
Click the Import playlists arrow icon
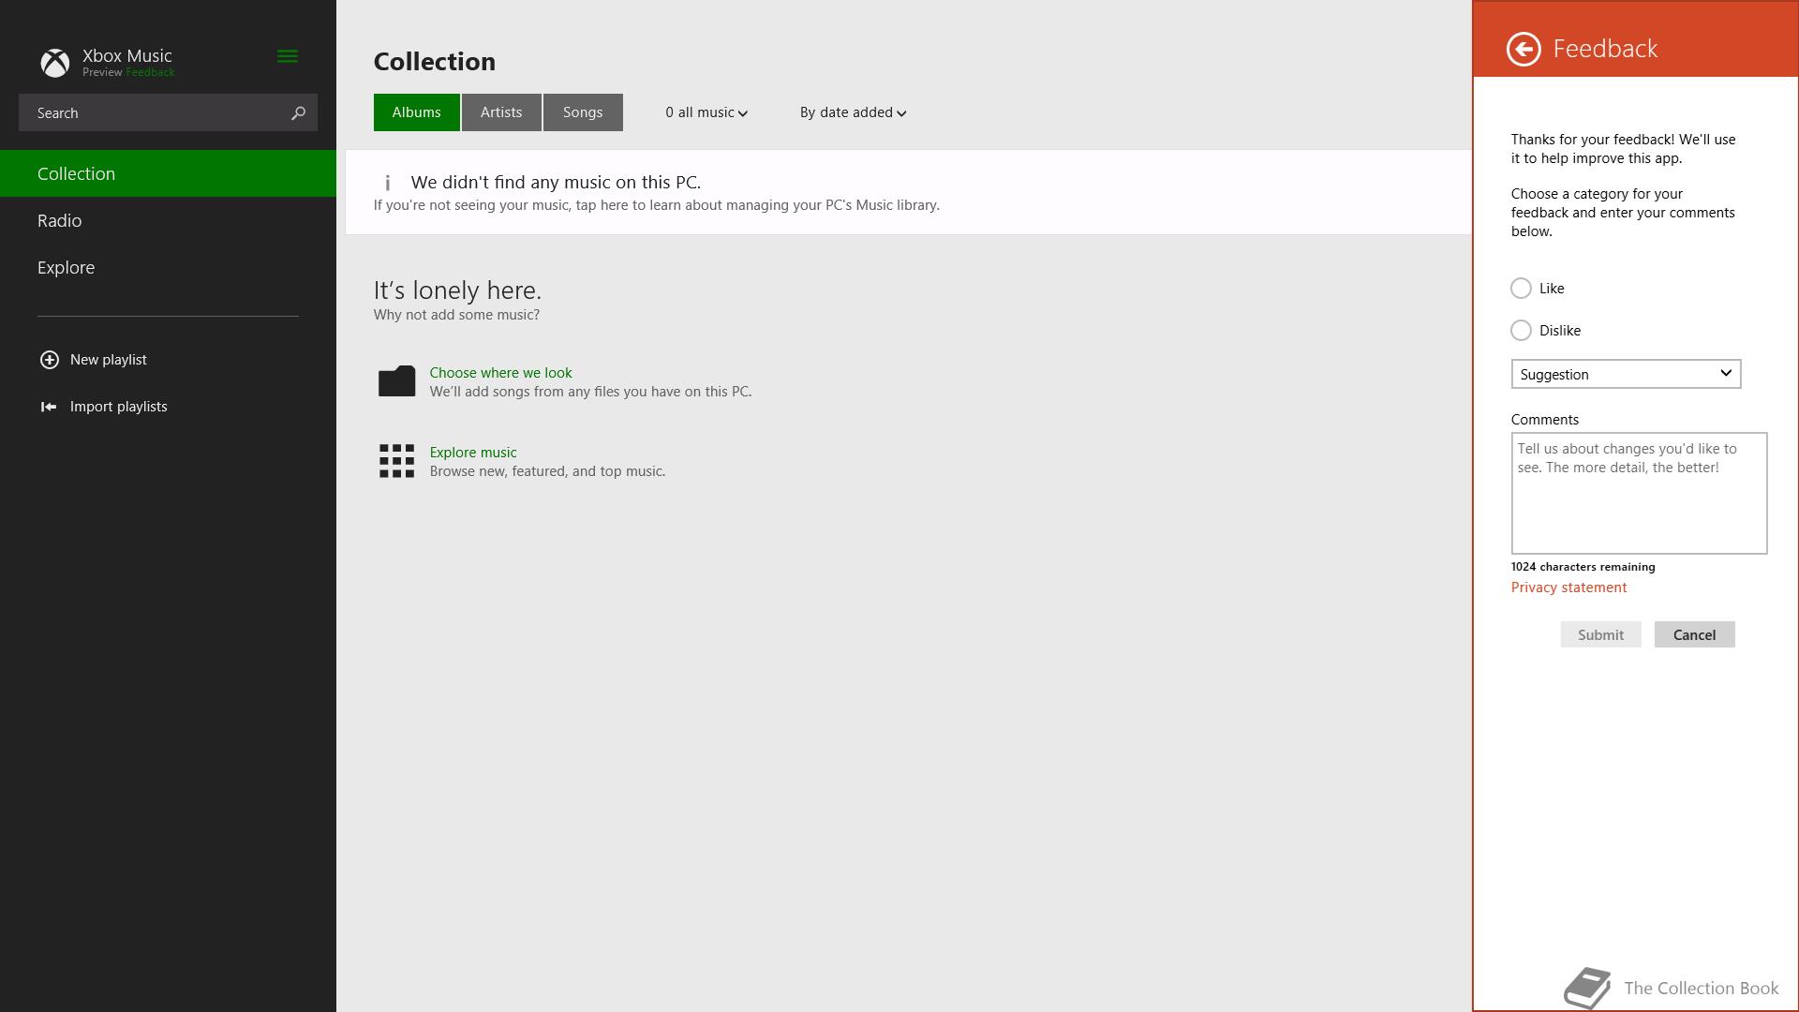point(49,407)
